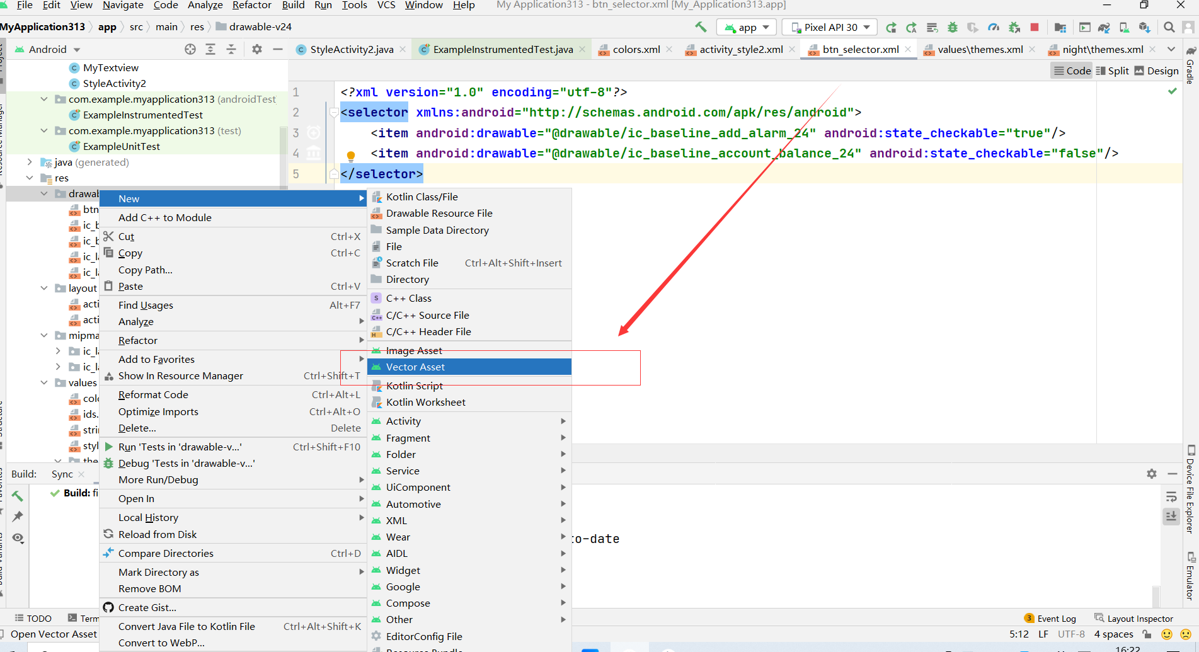Click the green bug Debug app icon
1199x652 pixels.
(953, 27)
